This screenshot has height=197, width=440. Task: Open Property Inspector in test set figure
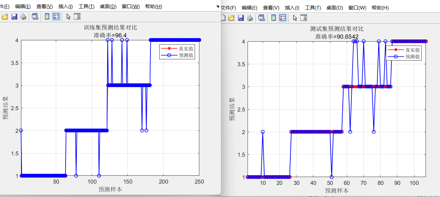click(304, 18)
